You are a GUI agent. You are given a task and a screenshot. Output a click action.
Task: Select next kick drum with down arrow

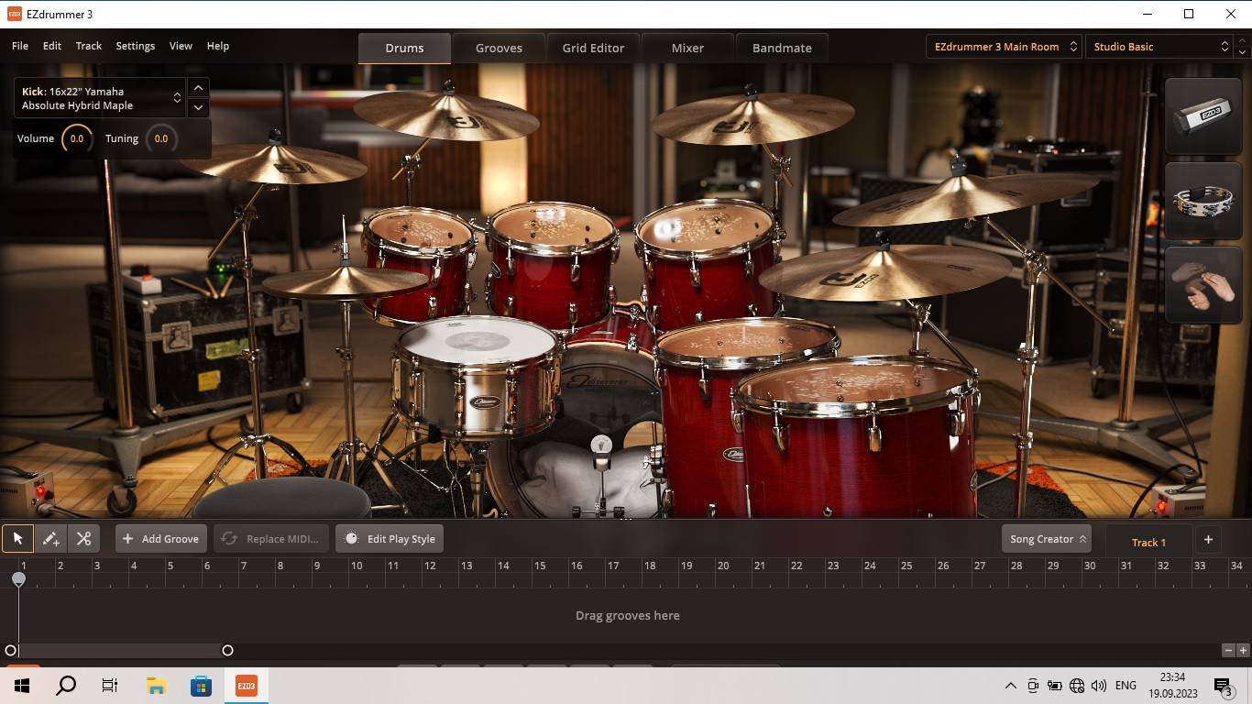198,107
